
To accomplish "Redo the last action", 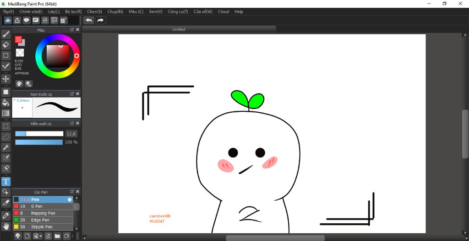I will click(x=100, y=20).
